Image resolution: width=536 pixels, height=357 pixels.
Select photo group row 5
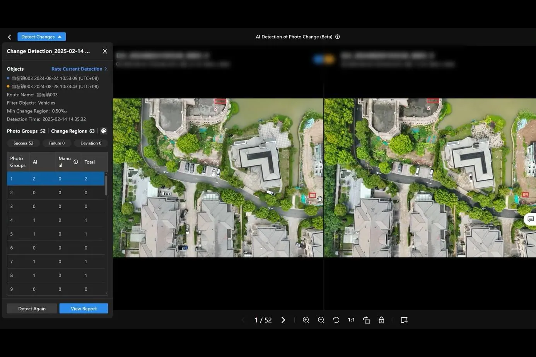point(56,234)
